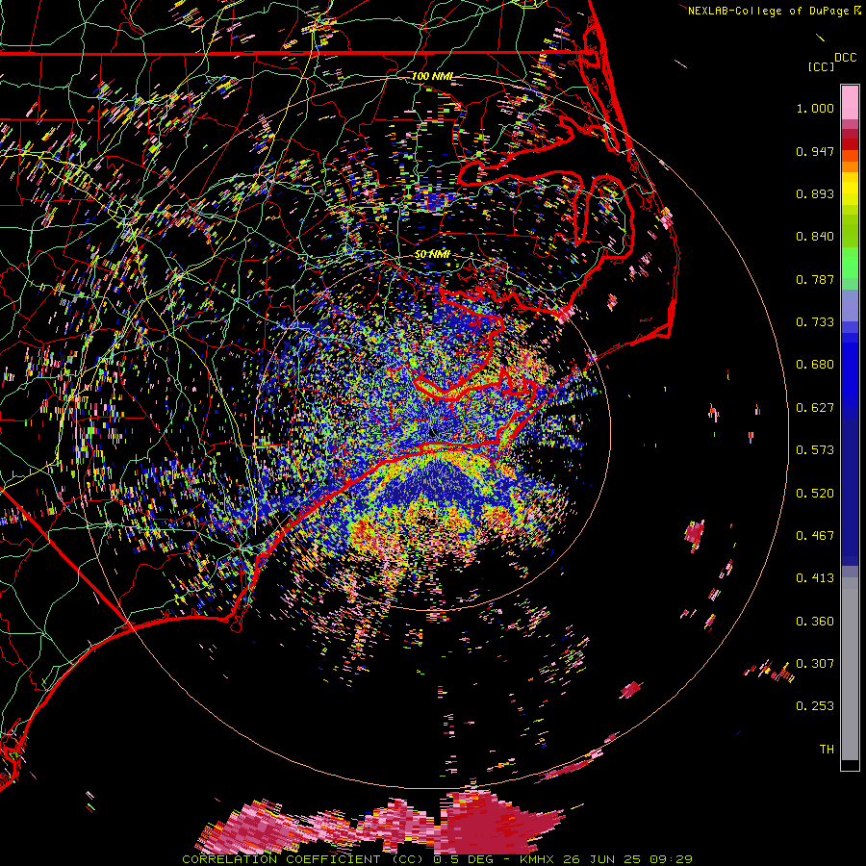Click the 0.360 legend value
The width and height of the screenshot is (866, 866).
pyautogui.click(x=815, y=622)
